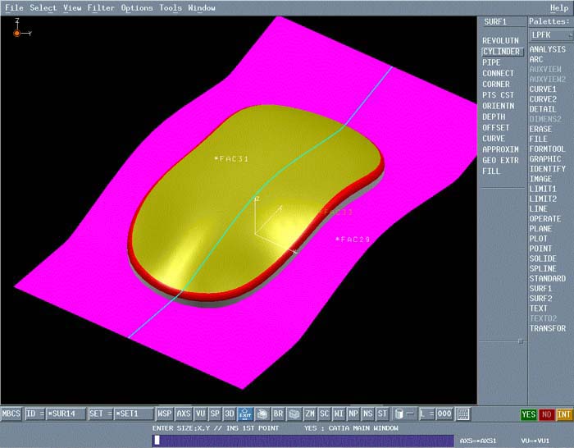Toggle the 3D mode button
Image resolution: width=574 pixels, height=448 pixels.
[x=230, y=414]
